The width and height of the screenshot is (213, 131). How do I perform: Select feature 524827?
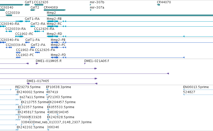(198, 95)
